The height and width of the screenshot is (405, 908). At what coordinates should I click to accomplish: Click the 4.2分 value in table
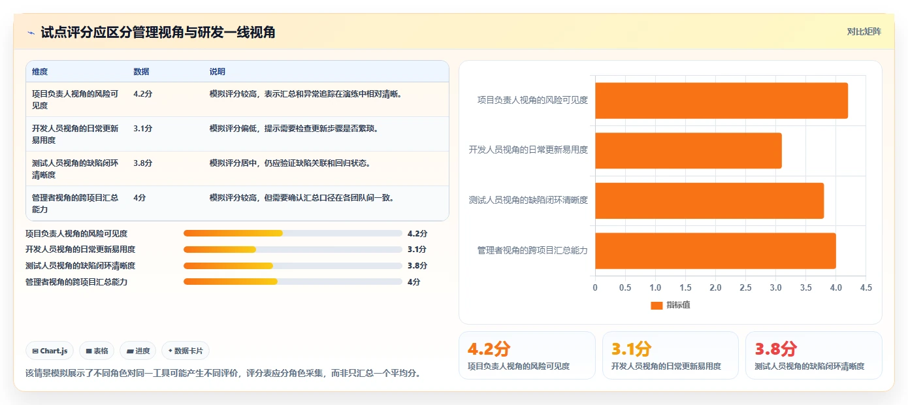143,93
